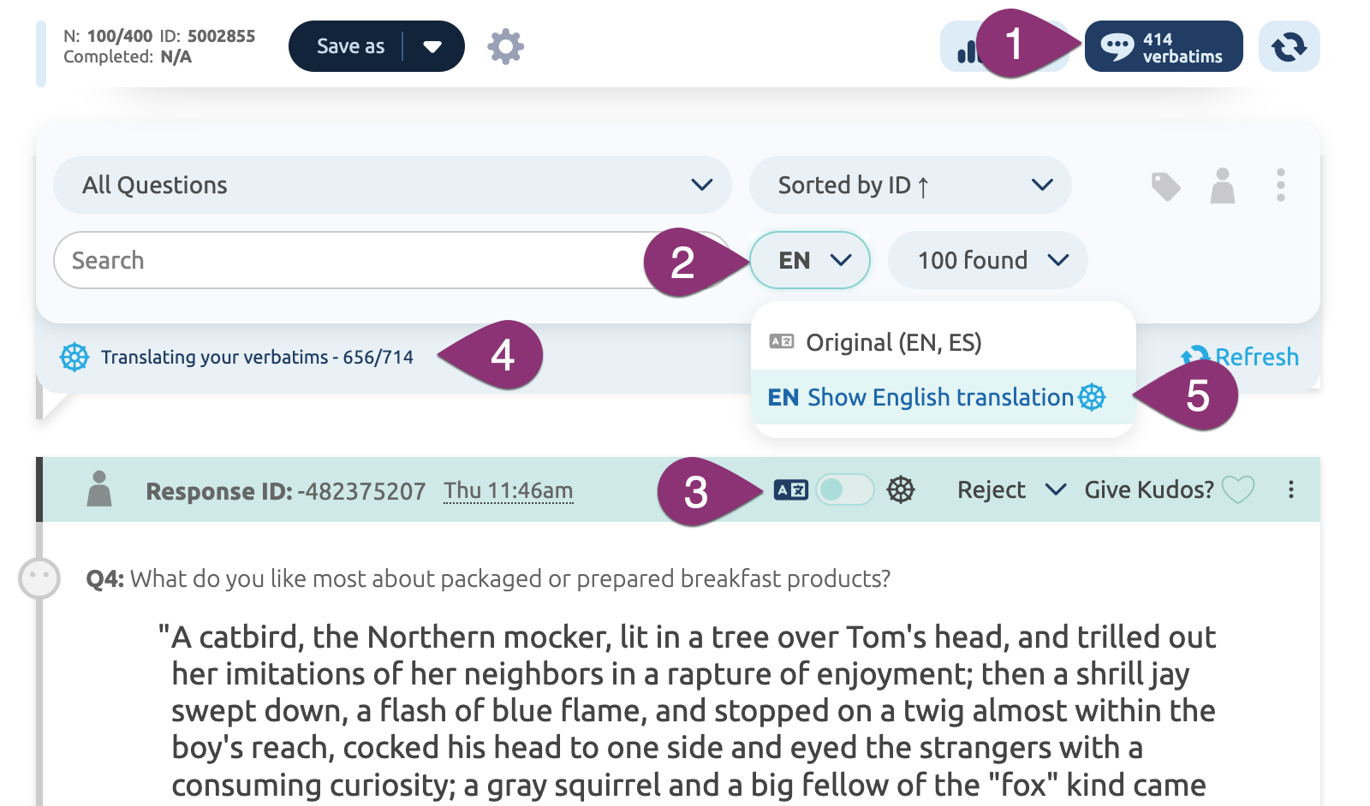The width and height of the screenshot is (1370, 806).
Task: Open the response row three-dot menu
Action: (x=1290, y=489)
